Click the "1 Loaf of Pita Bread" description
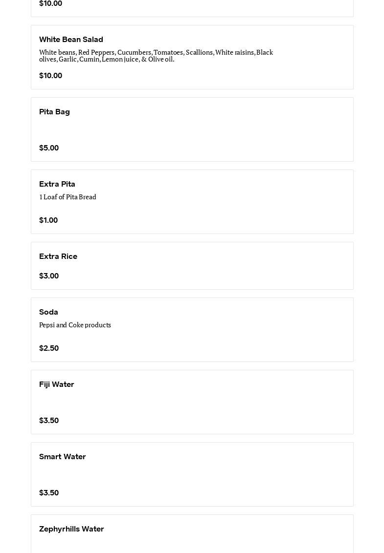 point(68,197)
